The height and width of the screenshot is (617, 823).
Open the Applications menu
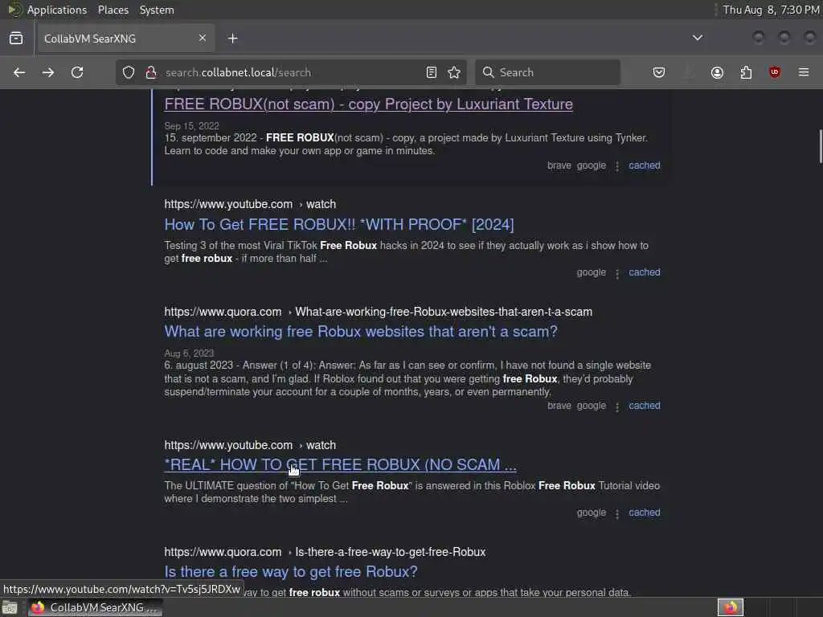click(57, 10)
